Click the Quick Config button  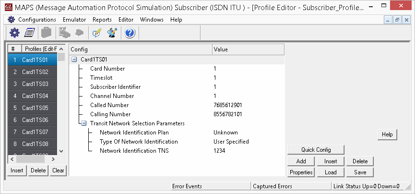pos(316,150)
